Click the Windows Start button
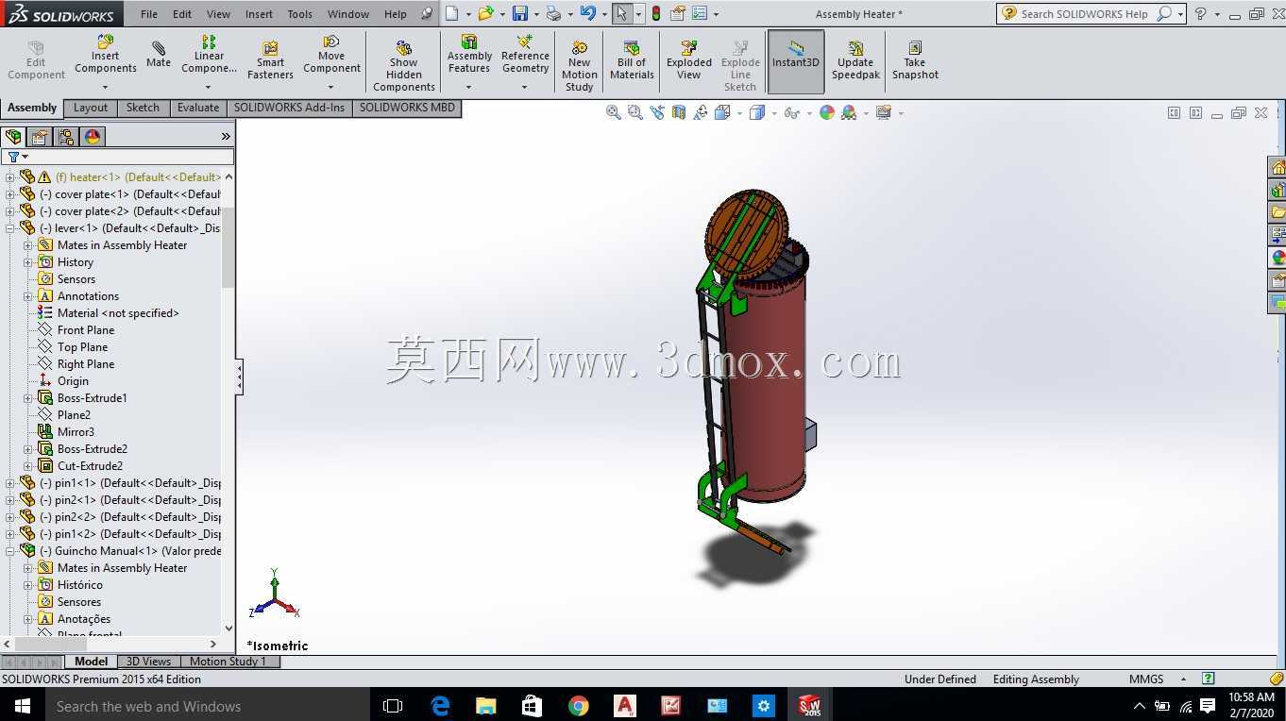The height and width of the screenshot is (721, 1286). pos(22,706)
